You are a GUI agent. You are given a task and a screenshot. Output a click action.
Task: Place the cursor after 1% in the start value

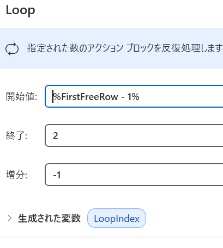click(140, 97)
